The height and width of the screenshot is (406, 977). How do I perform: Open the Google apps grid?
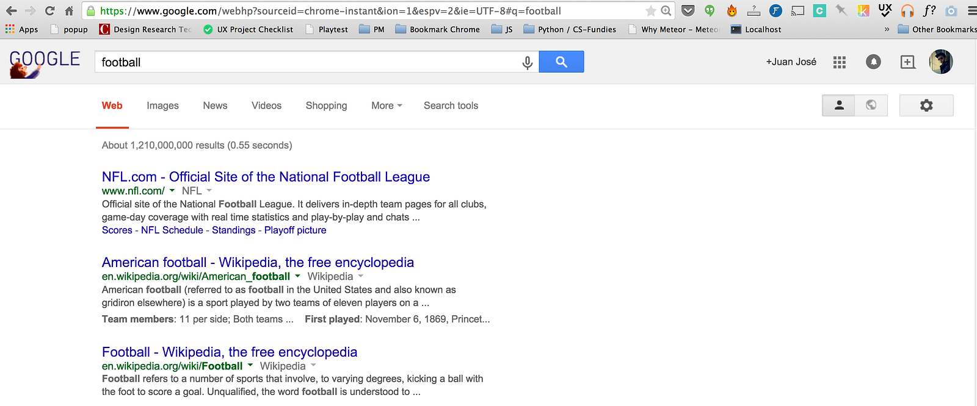[840, 62]
